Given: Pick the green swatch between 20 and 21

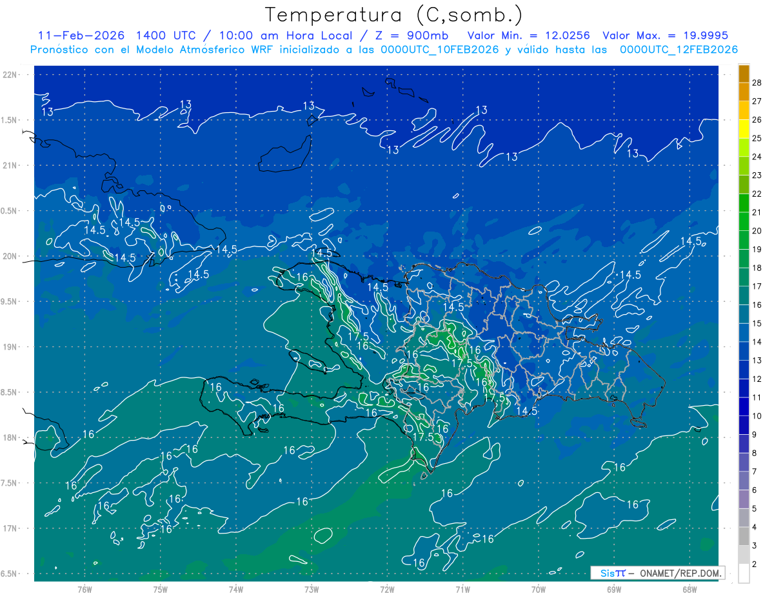Looking at the screenshot, I should click(744, 221).
